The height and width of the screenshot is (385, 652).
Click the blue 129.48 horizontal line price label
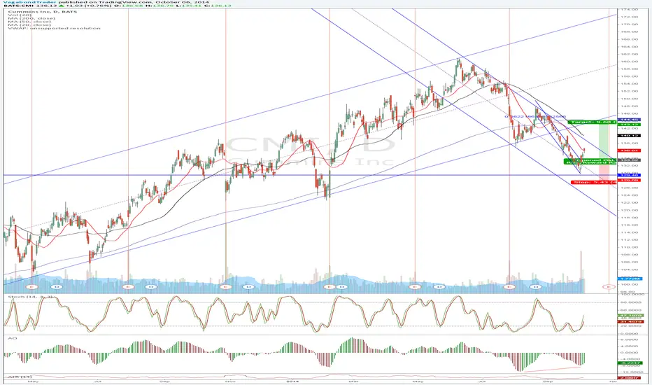[x=629, y=176]
